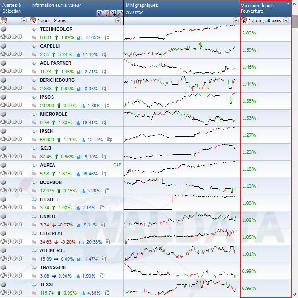Click the 1.23% variation for S.E.B.
The image size is (298, 298).
249,152
